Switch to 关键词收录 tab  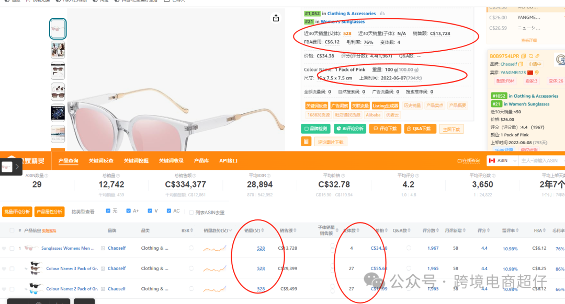172,161
